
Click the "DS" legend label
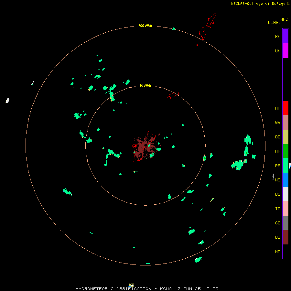pyautogui.click(x=277, y=194)
